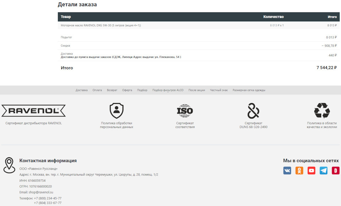Click the ISO certificate icon

point(185,111)
